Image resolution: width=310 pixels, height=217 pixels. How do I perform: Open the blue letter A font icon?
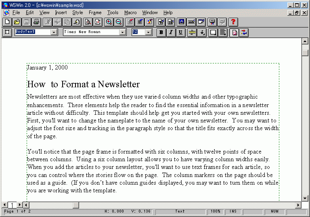coord(182,22)
